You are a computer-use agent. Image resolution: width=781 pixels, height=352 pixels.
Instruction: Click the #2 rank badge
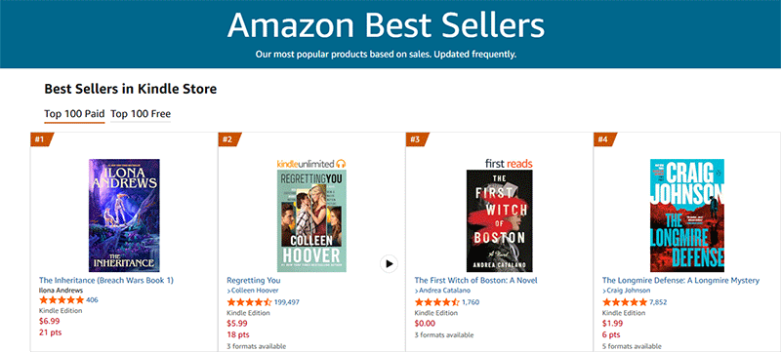[x=228, y=139]
